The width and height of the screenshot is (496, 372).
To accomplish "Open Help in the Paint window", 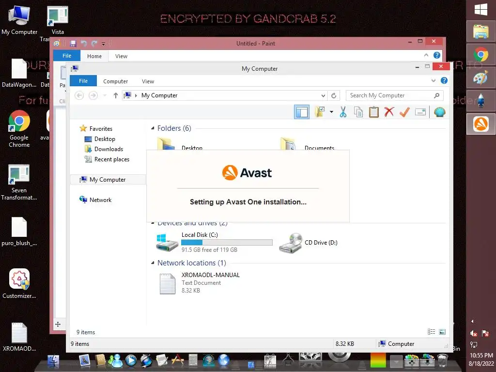I will click(437, 55).
